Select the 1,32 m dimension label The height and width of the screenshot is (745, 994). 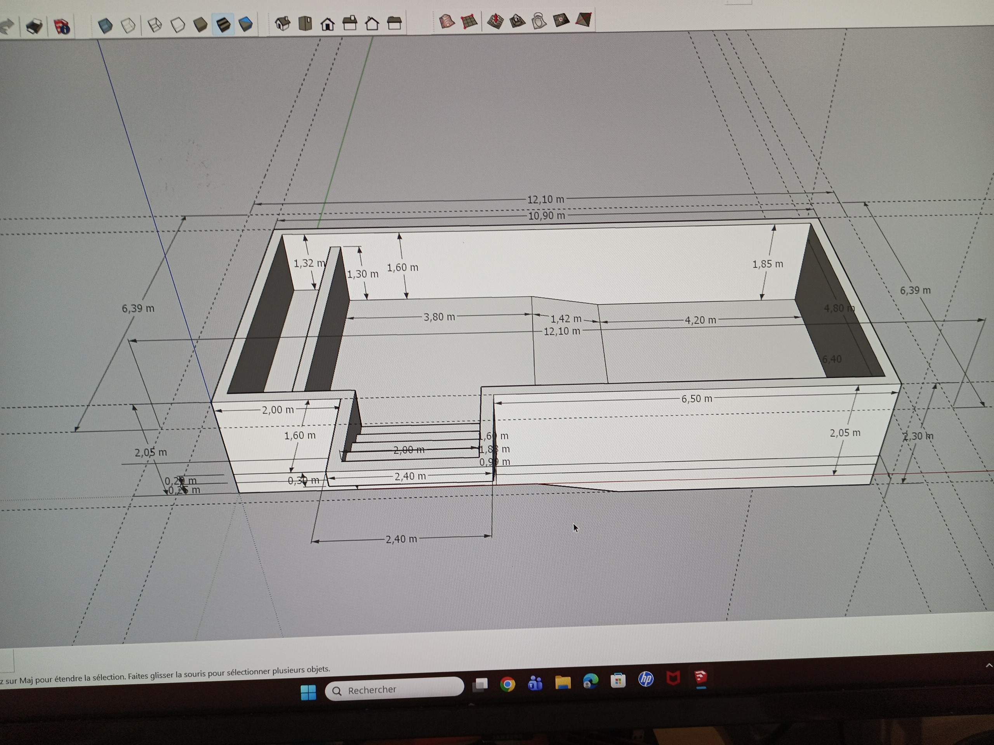point(309,263)
